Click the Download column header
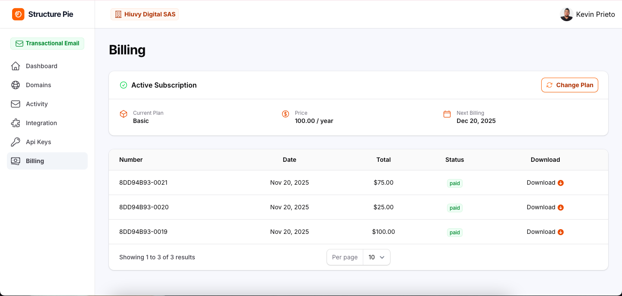The height and width of the screenshot is (296, 622). (545, 160)
